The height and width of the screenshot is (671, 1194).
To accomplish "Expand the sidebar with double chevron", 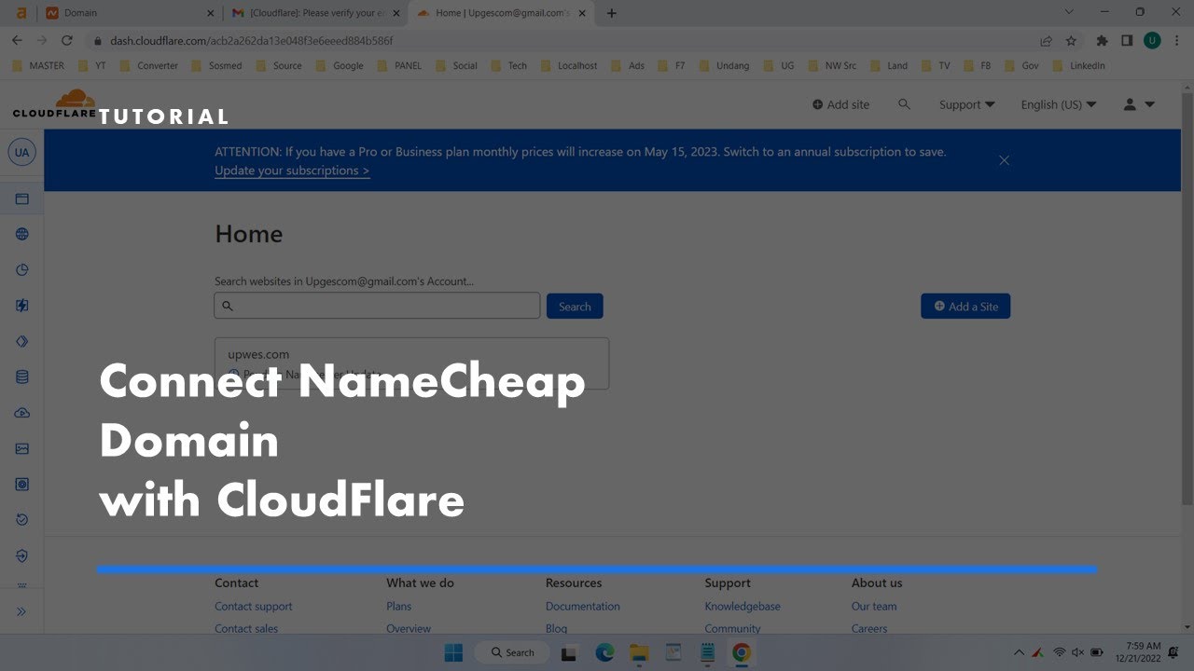I will pyautogui.click(x=21, y=611).
